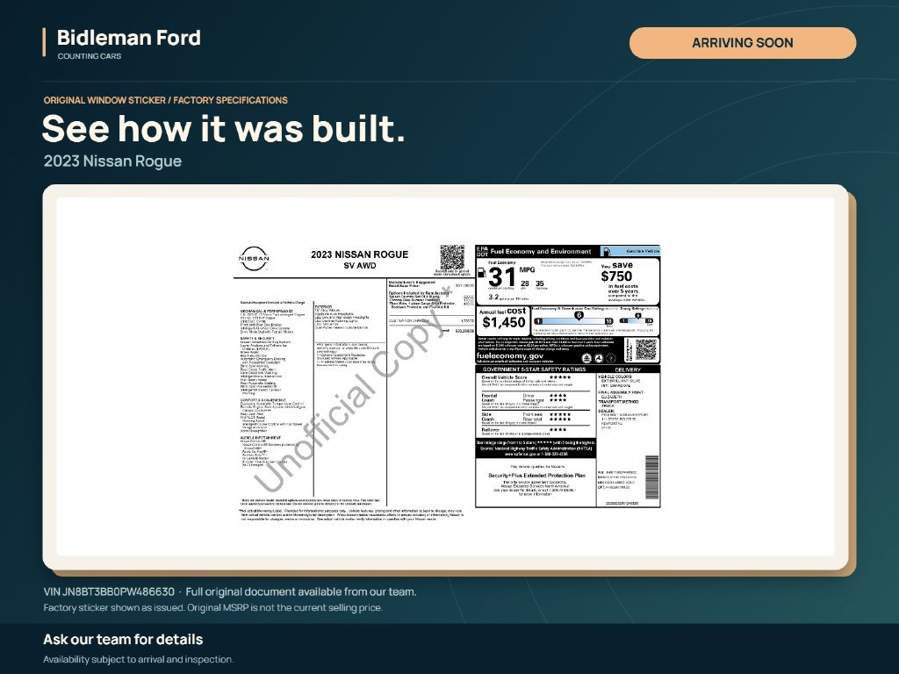Click the greenhouse gas rating slider marker 6
This screenshot has width=899, height=674.
579,315
